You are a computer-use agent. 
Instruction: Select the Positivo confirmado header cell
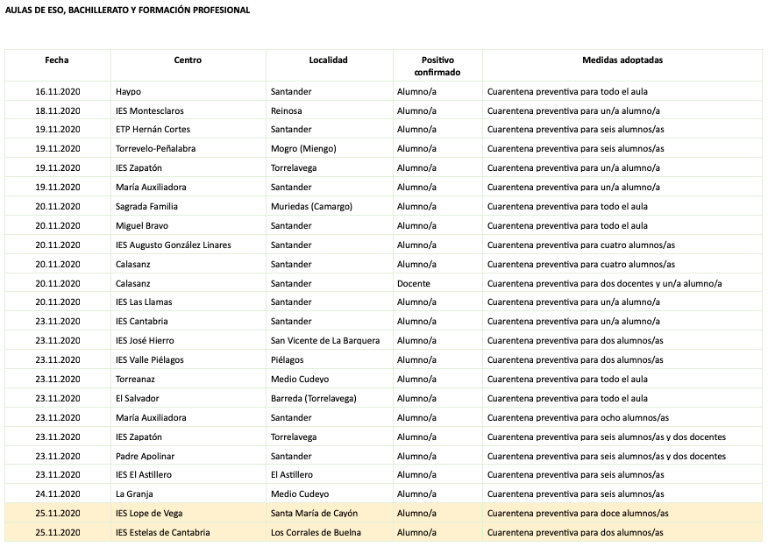437,66
